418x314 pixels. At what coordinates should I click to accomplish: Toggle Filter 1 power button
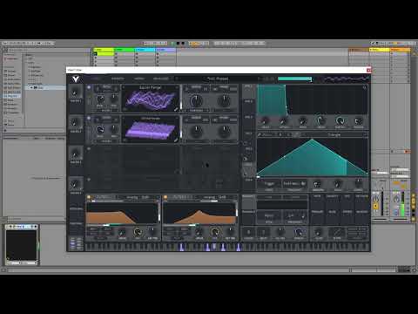[x=89, y=197]
